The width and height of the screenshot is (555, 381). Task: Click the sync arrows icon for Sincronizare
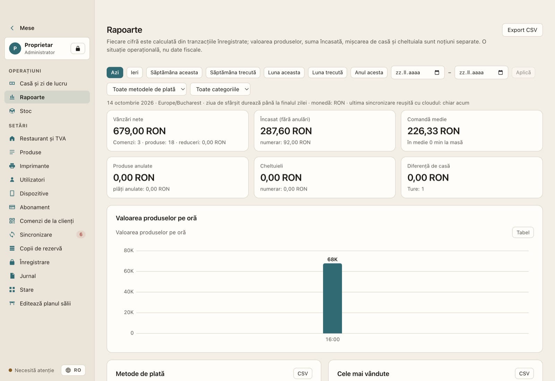pyautogui.click(x=12, y=235)
